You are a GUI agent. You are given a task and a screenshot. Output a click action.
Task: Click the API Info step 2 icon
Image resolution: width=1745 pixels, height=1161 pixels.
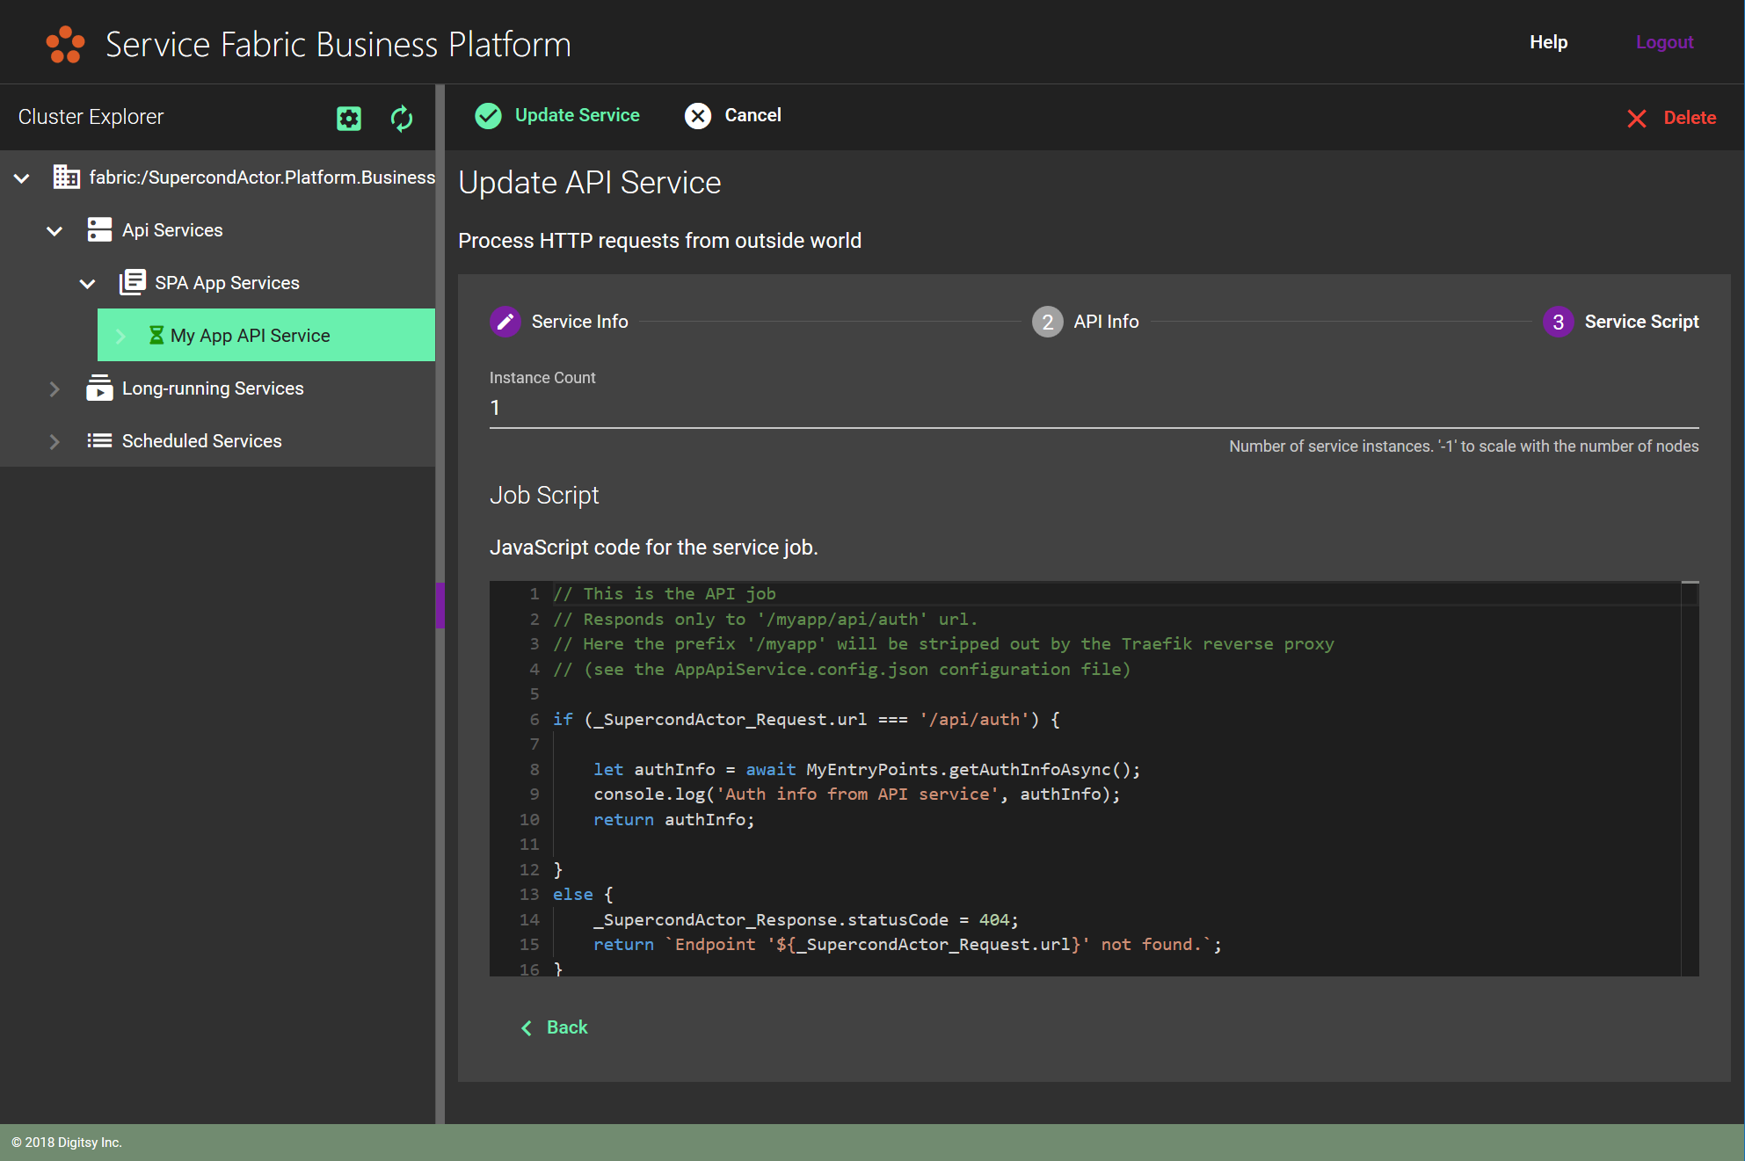click(1045, 322)
